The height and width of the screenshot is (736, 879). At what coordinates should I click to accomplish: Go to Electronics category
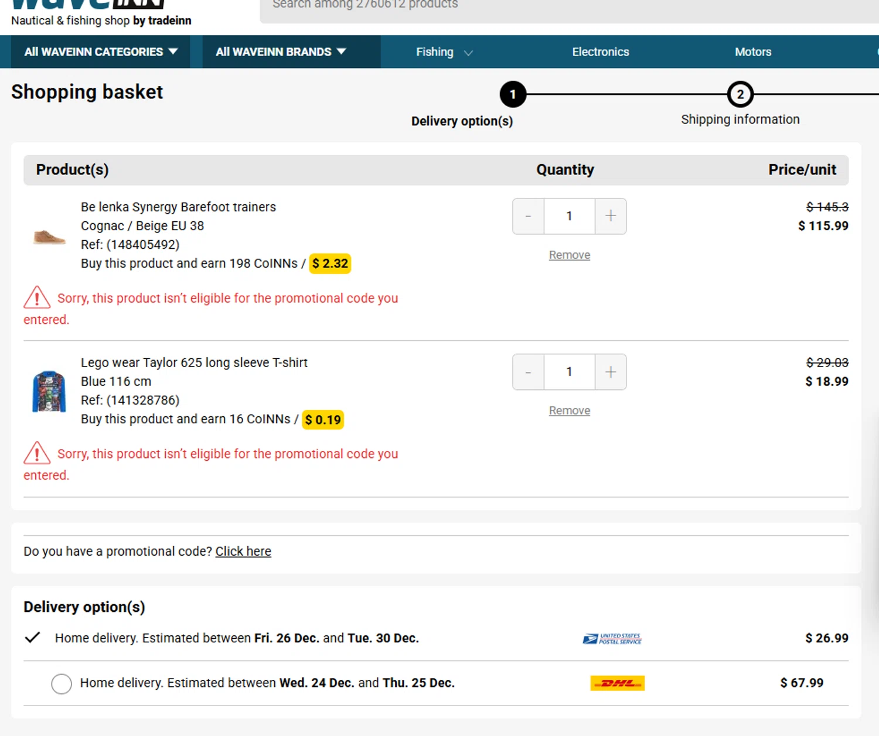pyautogui.click(x=600, y=52)
